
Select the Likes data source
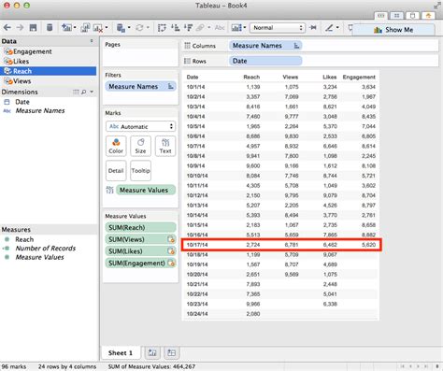coord(49,62)
